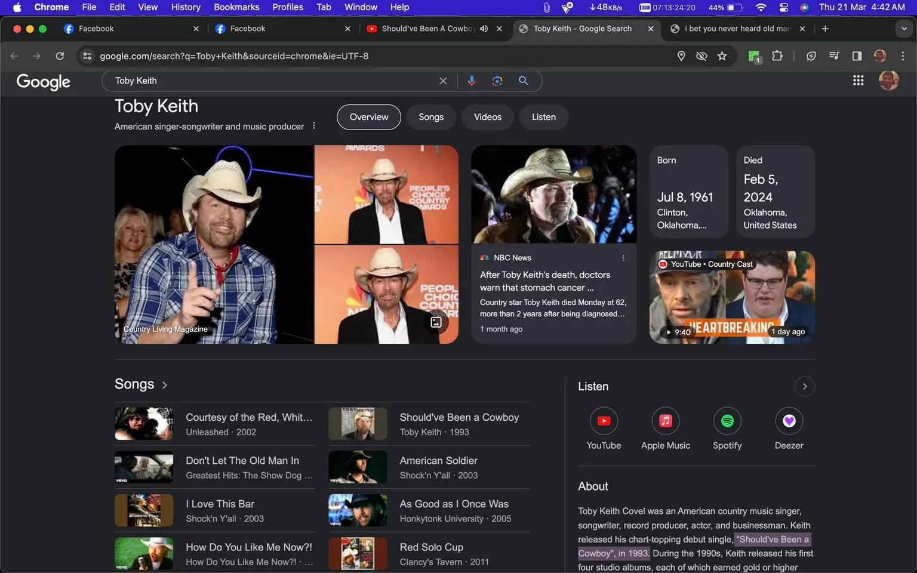Viewport: 917px width, 573px height.
Task: Open the song Red Solo Cup
Action: [431, 547]
